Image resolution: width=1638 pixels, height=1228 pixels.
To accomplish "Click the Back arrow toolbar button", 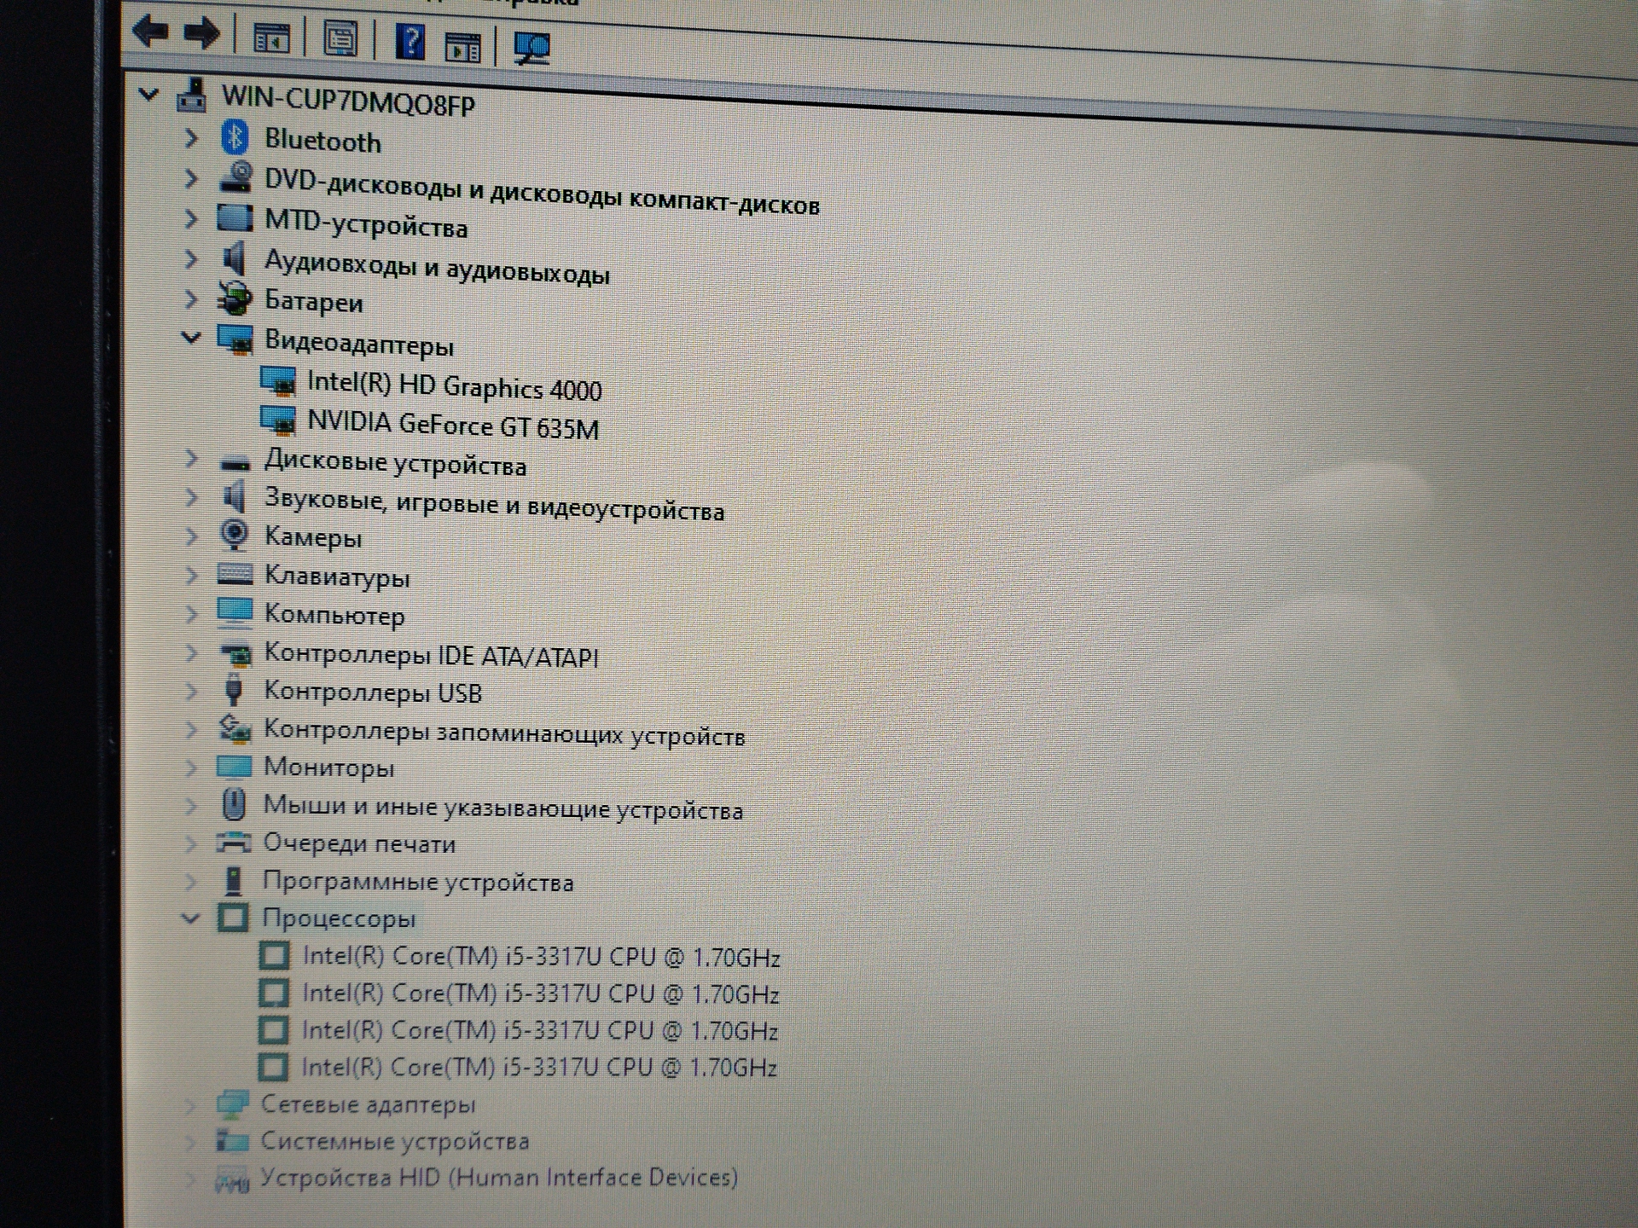I will pyautogui.click(x=151, y=32).
